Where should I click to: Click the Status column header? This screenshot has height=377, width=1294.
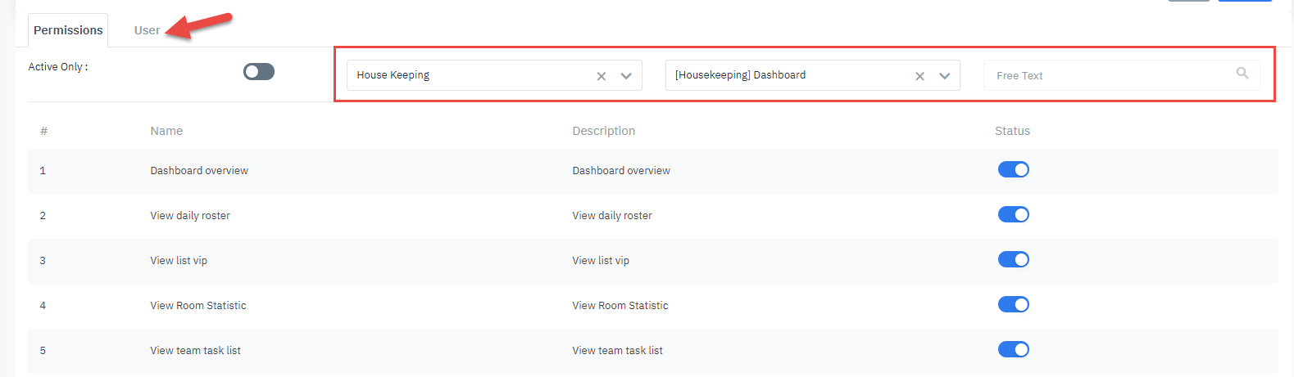[1012, 131]
